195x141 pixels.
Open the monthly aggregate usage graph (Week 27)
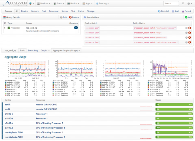[122, 78]
